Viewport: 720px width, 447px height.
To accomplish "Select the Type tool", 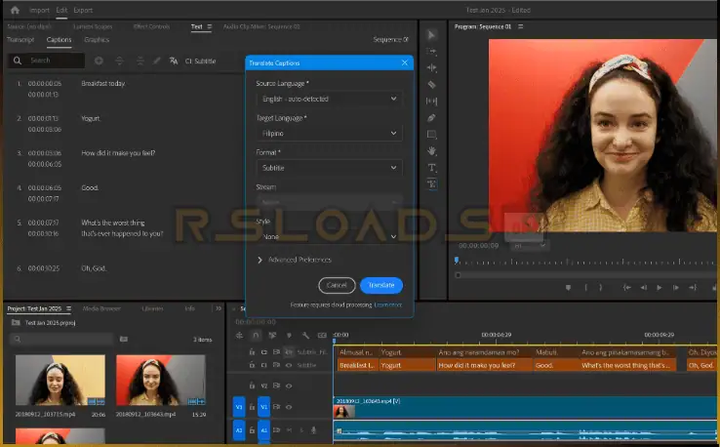I will [431, 168].
